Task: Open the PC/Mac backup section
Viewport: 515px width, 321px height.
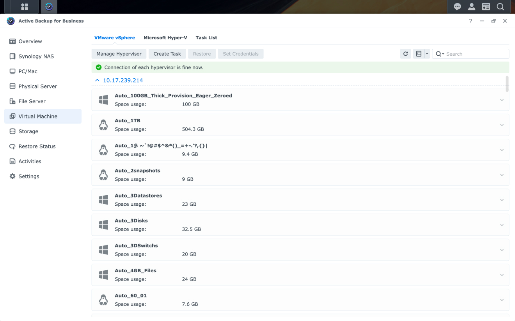Action: pyautogui.click(x=28, y=71)
